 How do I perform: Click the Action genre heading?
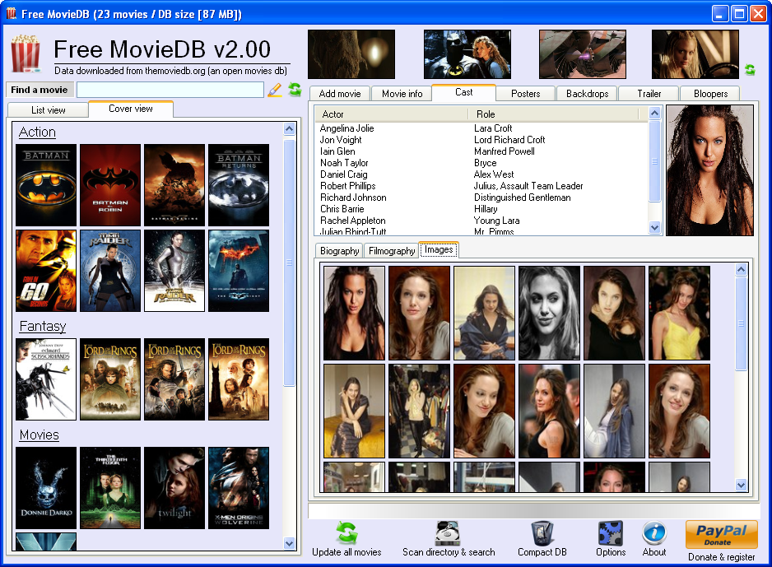(37, 132)
